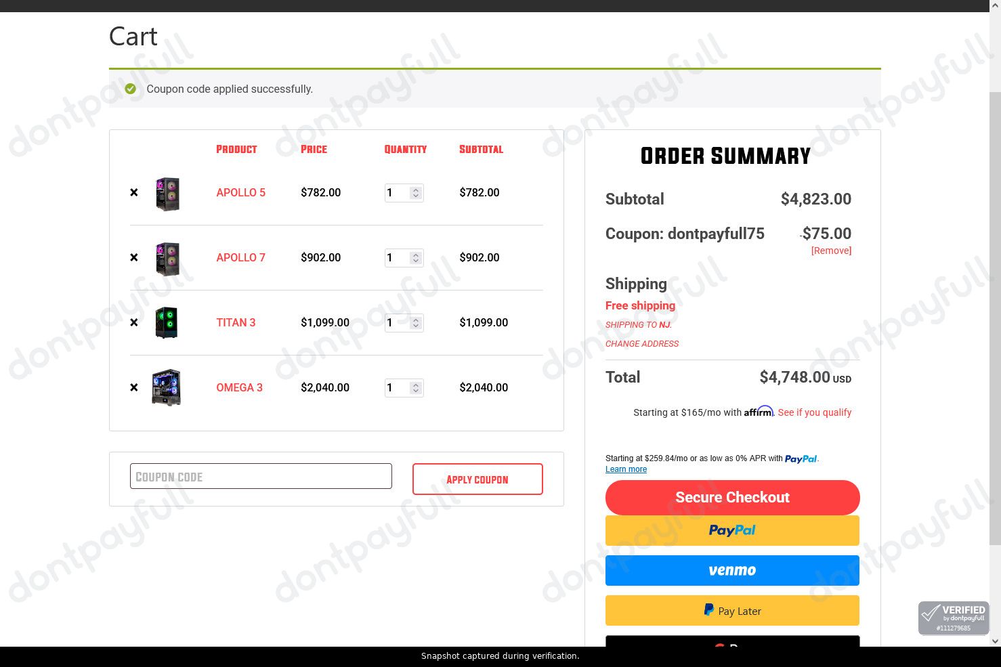Remove OMEGA 3 from cart
The image size is (1001, 667).
[x=133, y=387]
